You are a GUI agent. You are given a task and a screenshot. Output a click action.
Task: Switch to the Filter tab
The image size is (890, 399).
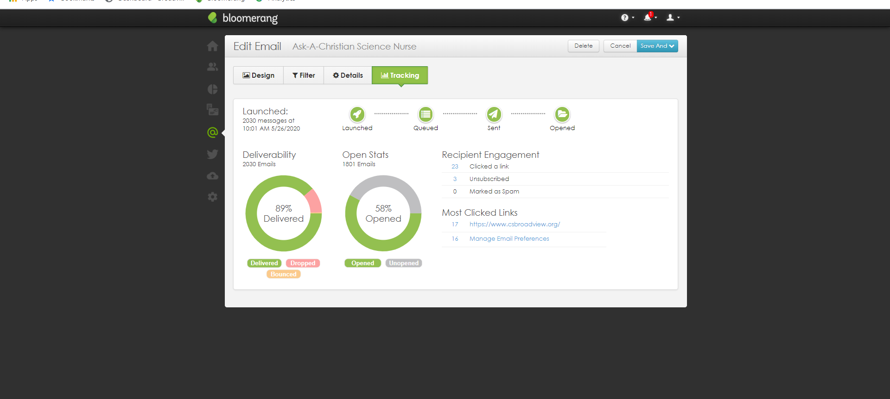click(304, 75)
